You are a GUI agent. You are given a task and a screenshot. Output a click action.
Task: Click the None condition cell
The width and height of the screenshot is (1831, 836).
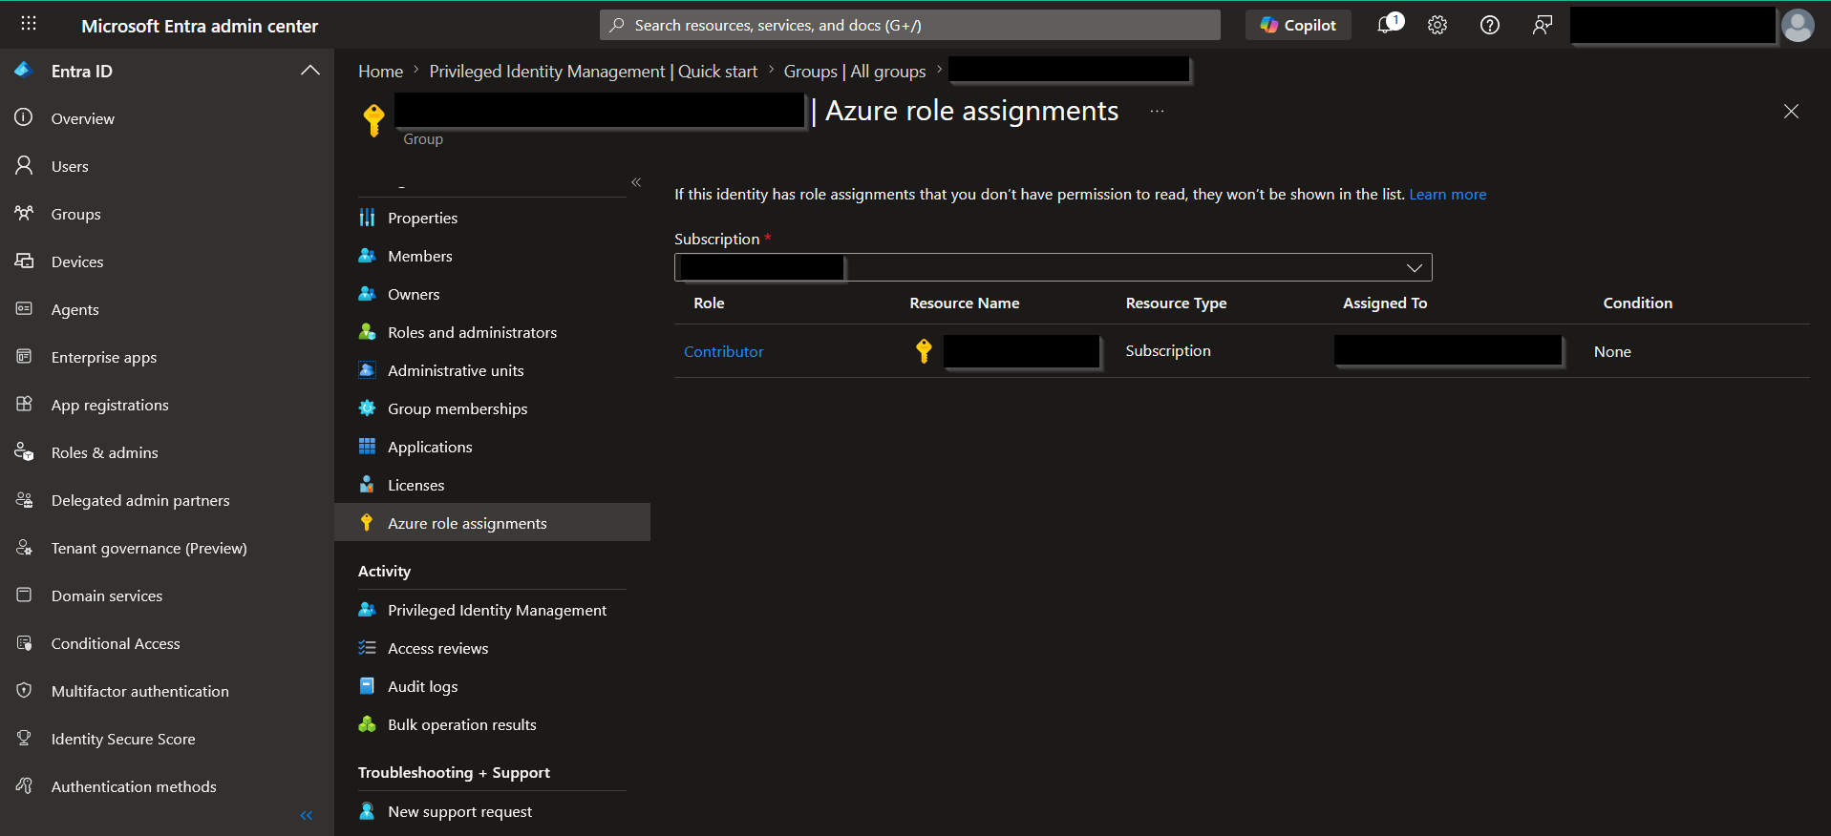(1612, 352)
